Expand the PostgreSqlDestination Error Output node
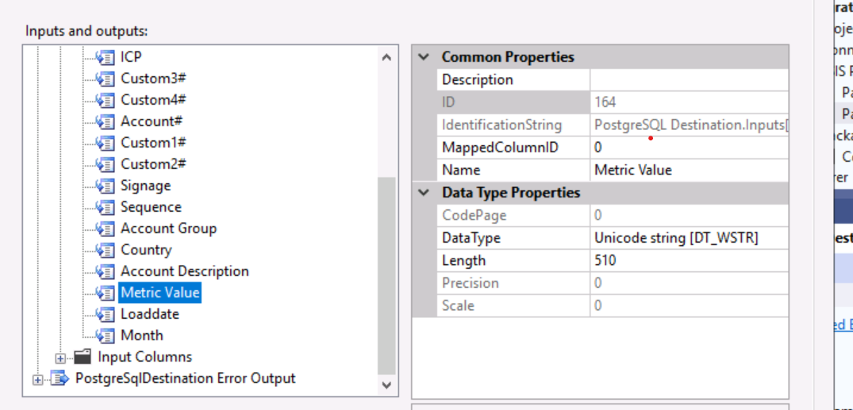 tap(37, 380)
